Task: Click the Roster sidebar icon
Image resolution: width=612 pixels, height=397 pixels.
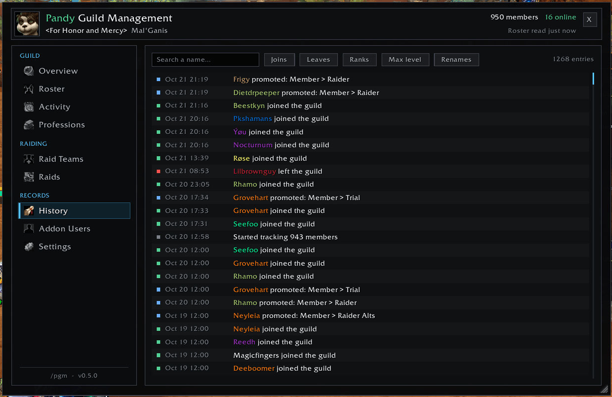Action: coord(29,89)
